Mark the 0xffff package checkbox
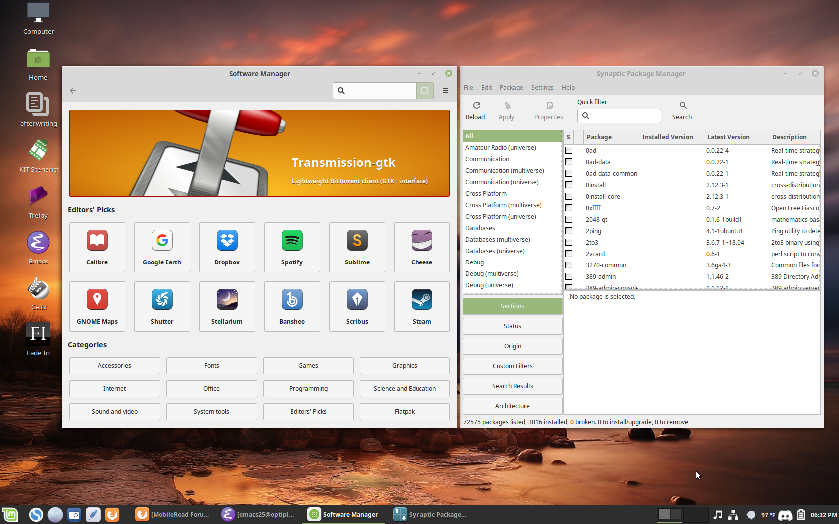 point(569,208)
